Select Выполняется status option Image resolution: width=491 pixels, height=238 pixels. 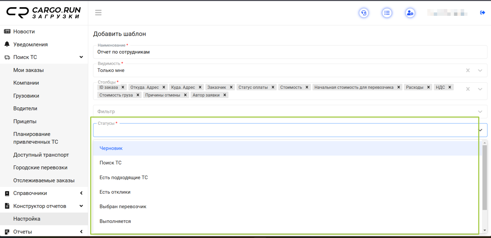pos(287,221)
